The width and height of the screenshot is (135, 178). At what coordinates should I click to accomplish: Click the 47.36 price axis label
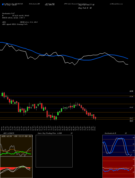click(131, 97)
